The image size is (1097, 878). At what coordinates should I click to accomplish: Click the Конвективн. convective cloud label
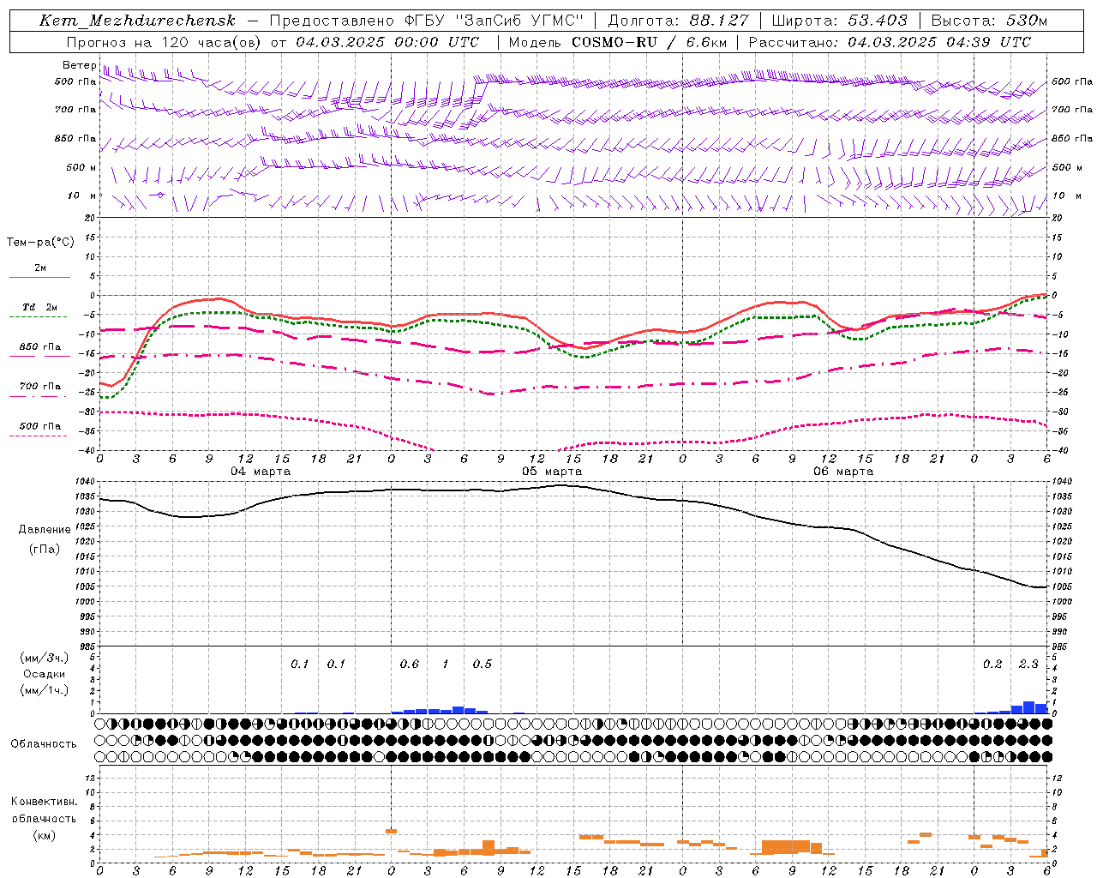(44, 802)
